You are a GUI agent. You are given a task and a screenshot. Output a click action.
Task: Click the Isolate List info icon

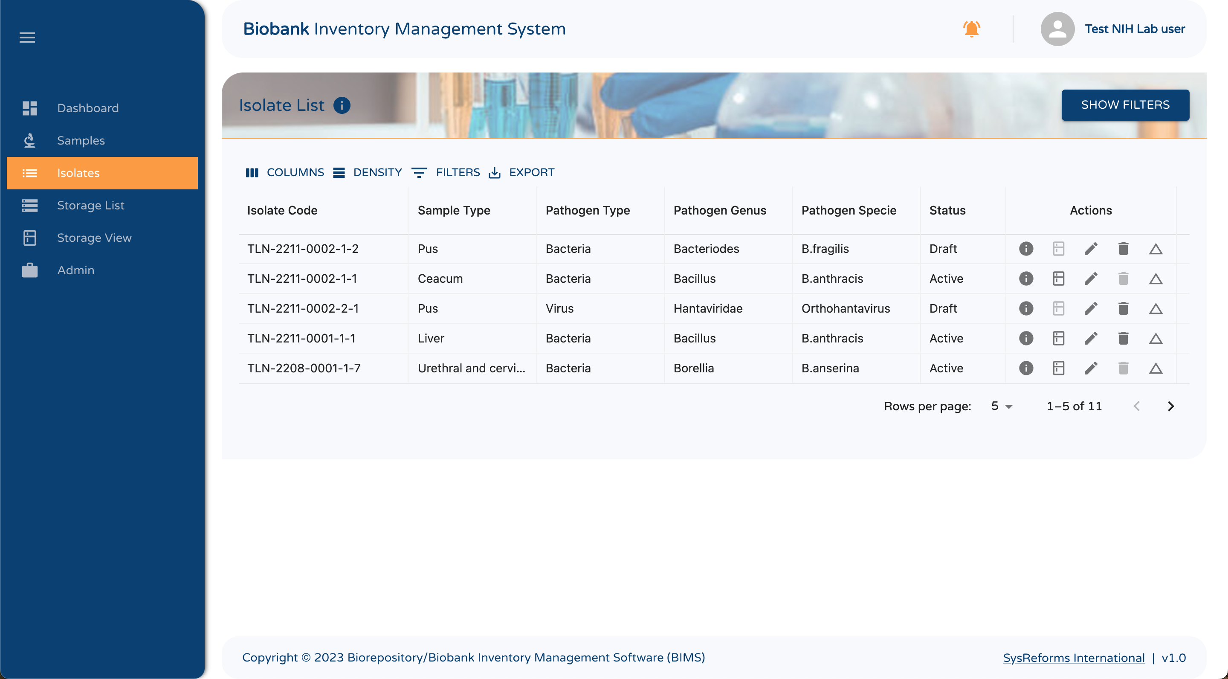pos(341,105)
